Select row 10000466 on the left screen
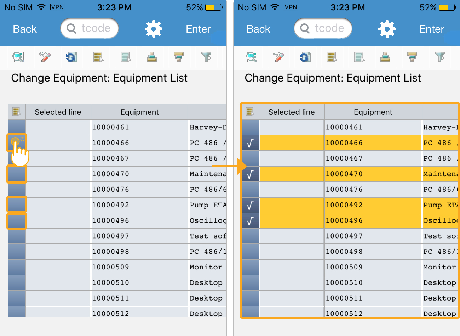This screenshot has height=336, width=460. coord(17,143)
